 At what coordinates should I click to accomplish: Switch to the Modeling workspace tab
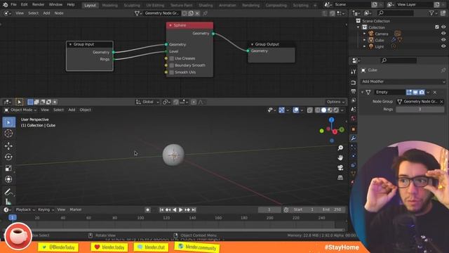coord(110,5)
